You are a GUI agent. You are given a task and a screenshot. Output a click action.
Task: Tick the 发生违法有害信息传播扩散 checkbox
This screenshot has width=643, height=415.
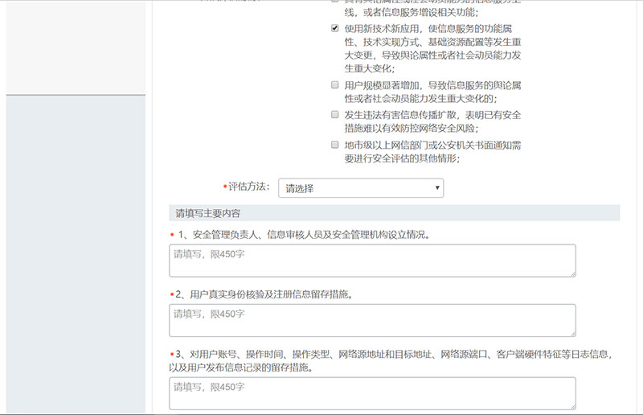[x=335, y=114]
